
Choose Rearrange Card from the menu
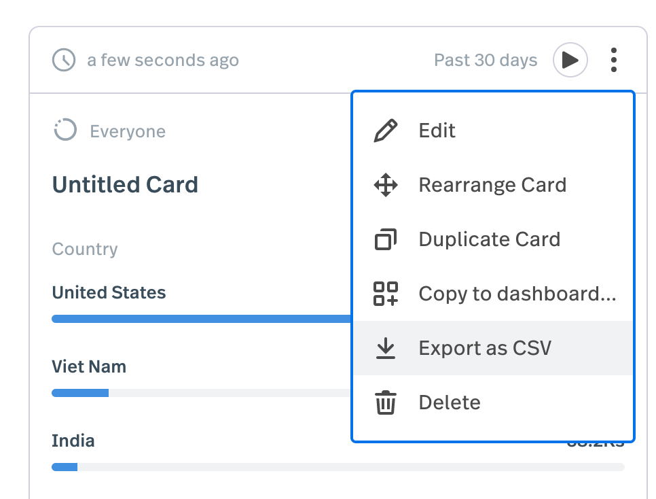pyautogui.click(x=493, y=184)
